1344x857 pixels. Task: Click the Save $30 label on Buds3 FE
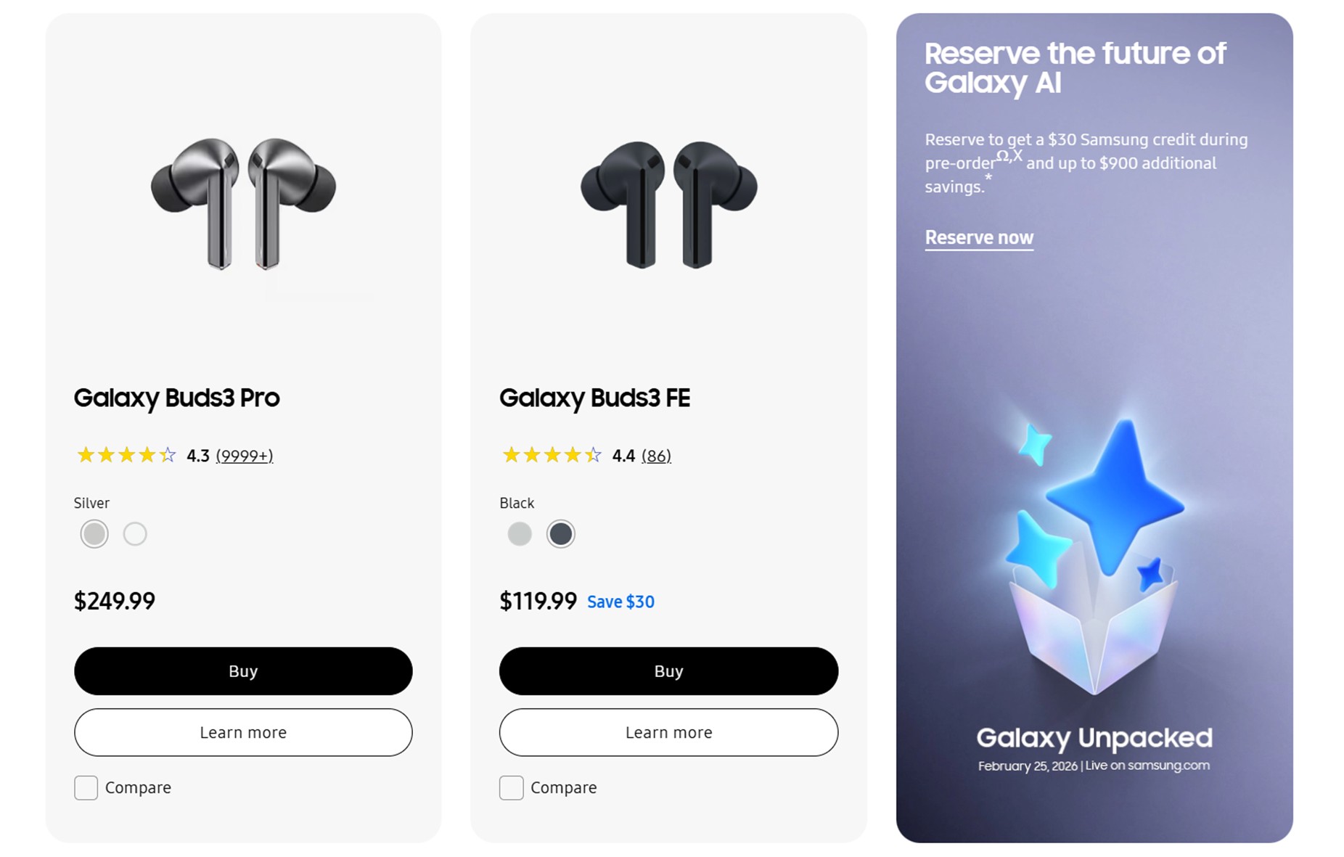point(620,601)
